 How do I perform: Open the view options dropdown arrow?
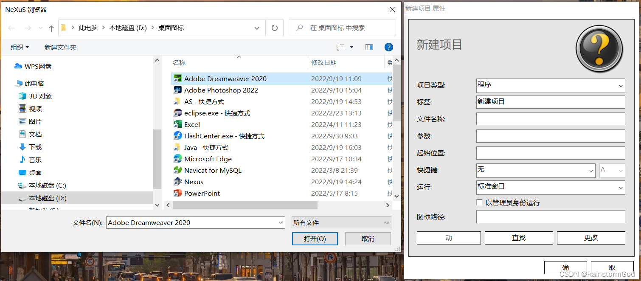pos(351,47)
